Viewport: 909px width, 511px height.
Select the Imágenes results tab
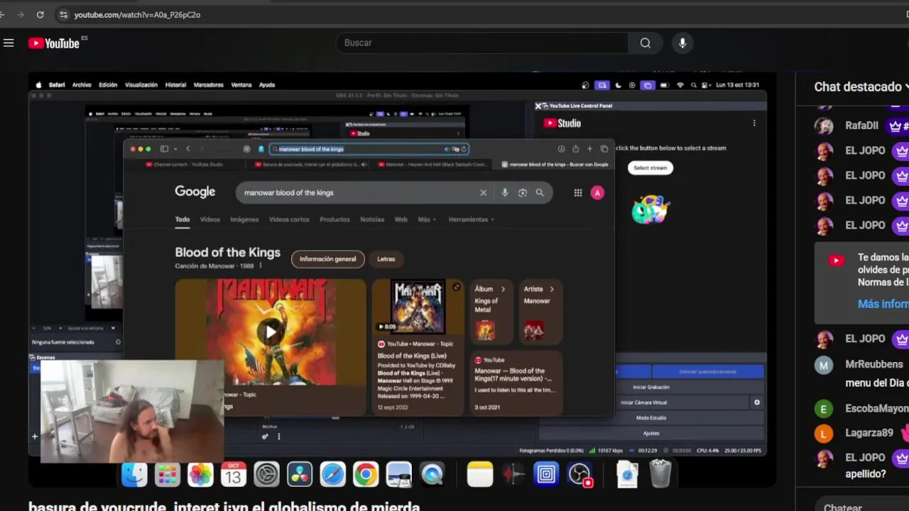click(x=244, y=219)
